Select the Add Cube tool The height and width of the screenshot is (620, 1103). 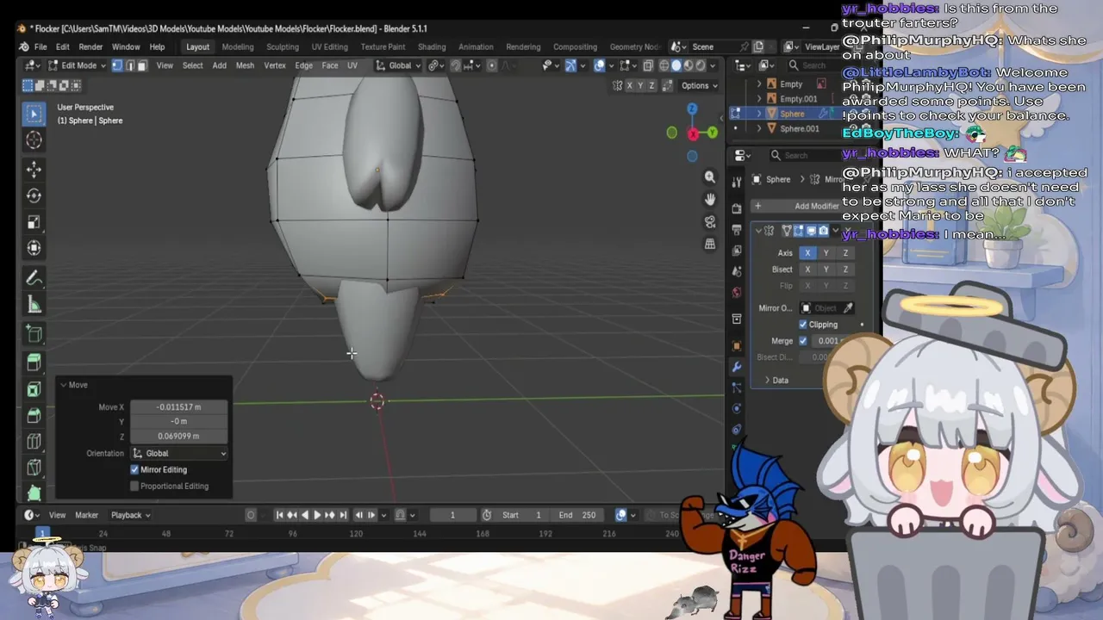(34, 334)
